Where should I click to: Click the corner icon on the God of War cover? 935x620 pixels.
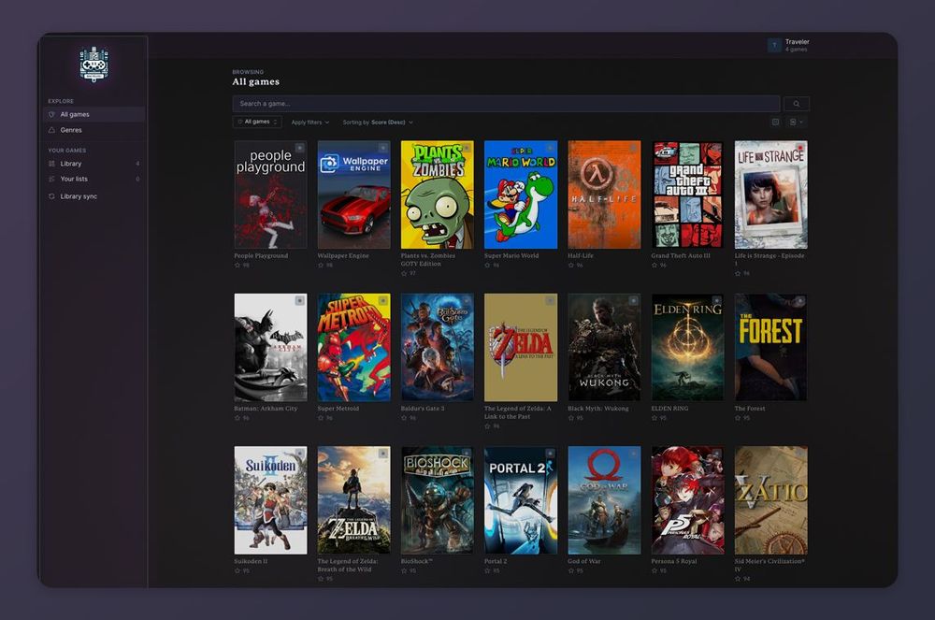click(633, 454)
